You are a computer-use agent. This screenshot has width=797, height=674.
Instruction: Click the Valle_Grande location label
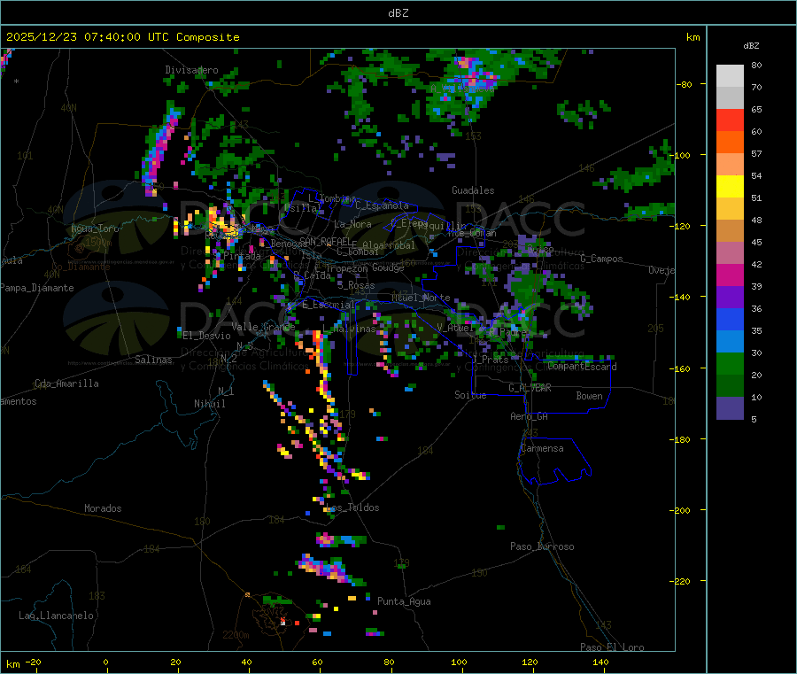pos(263,327)
